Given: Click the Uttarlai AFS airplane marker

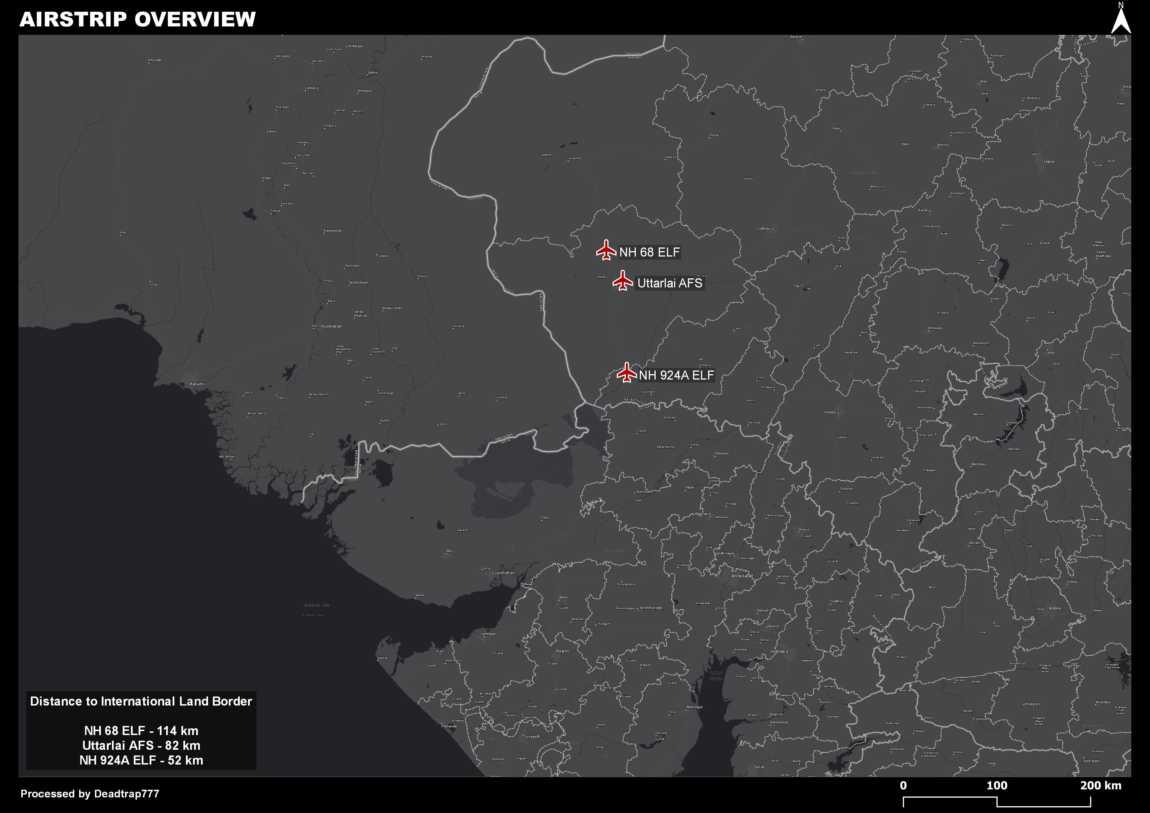Looking at the screenshot, I should click(622, 281).
